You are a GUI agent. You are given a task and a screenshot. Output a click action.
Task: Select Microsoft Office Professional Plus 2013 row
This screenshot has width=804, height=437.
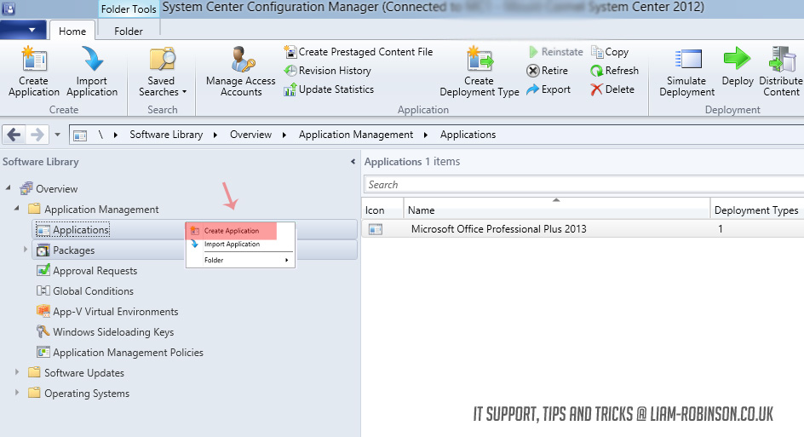pyautogui.click(x=583, y=229)
